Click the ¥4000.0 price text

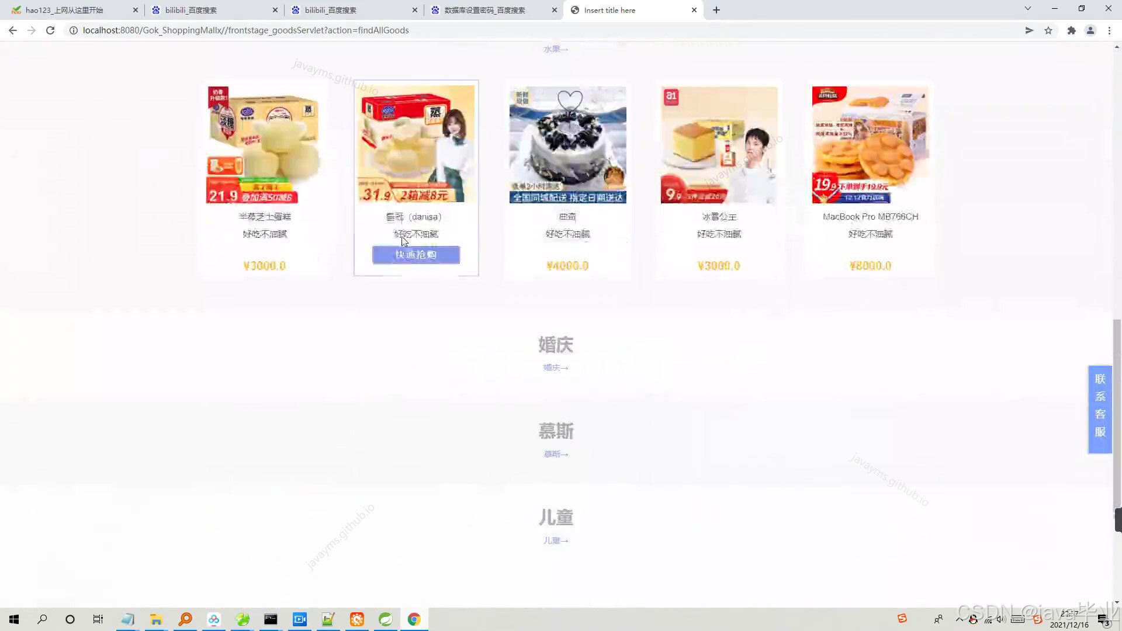tap(567, 266)
